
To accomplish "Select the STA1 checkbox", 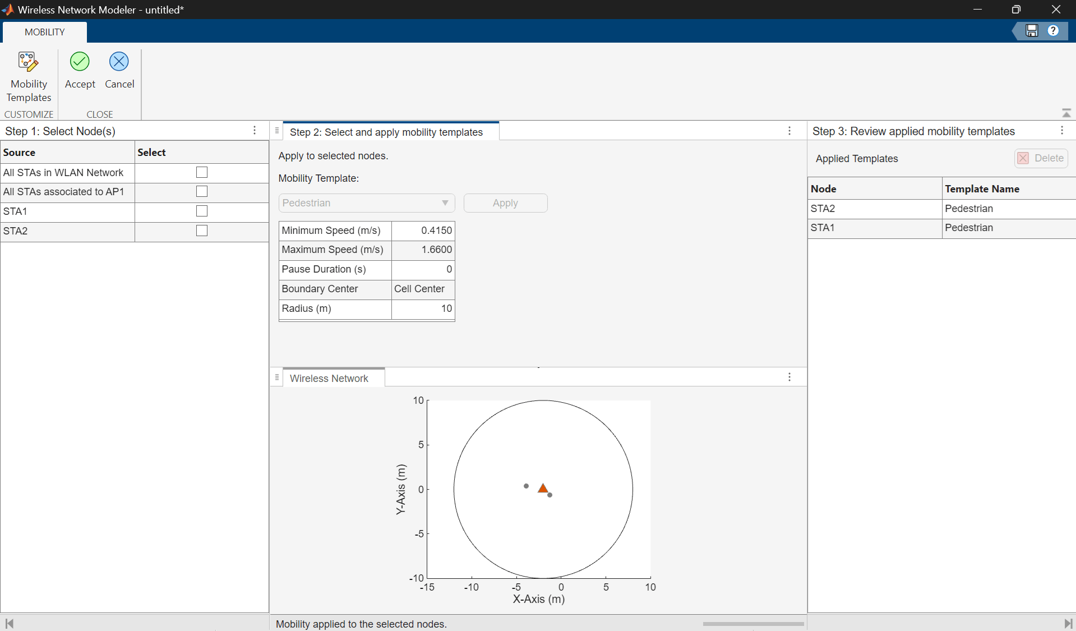I will pos(202,211).
